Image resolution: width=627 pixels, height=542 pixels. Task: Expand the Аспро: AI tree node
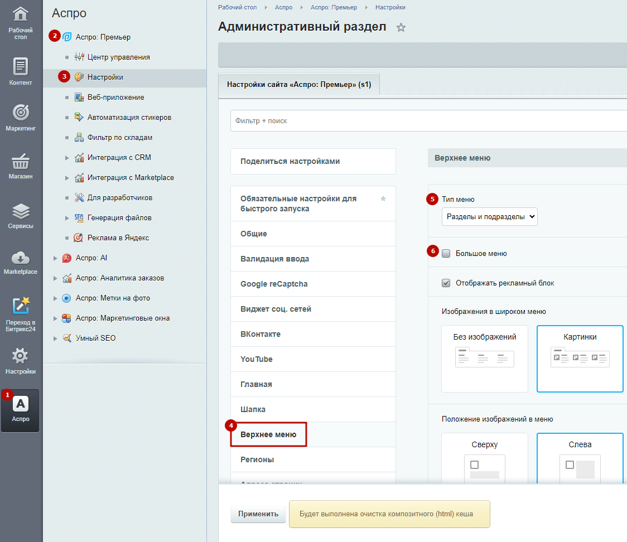(x=55, y=258)
